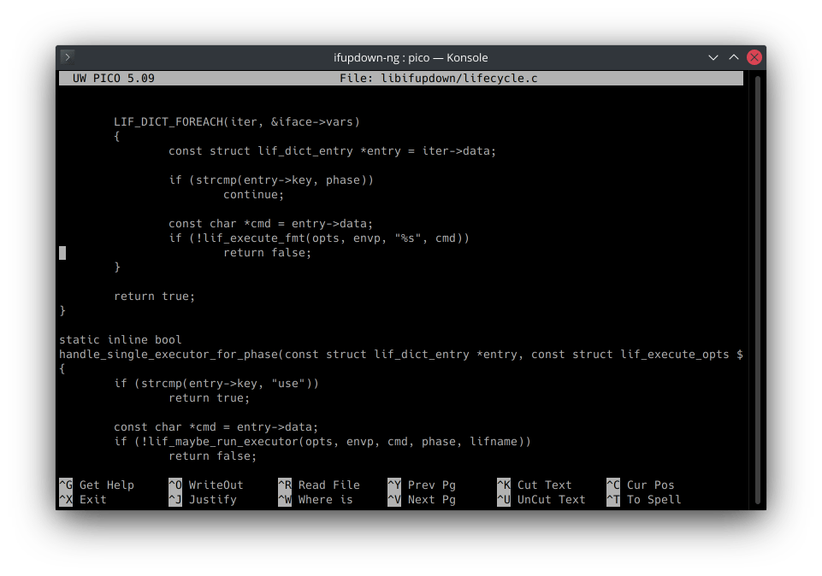The height and width of the screenshot is (576, 822).
Task: Click the line 'if (strcmp(entry->key, phase))'
Action: click(271, 180)
